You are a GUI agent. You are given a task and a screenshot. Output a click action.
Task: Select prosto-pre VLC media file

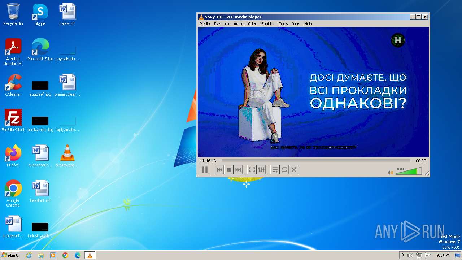pos(67,156)
